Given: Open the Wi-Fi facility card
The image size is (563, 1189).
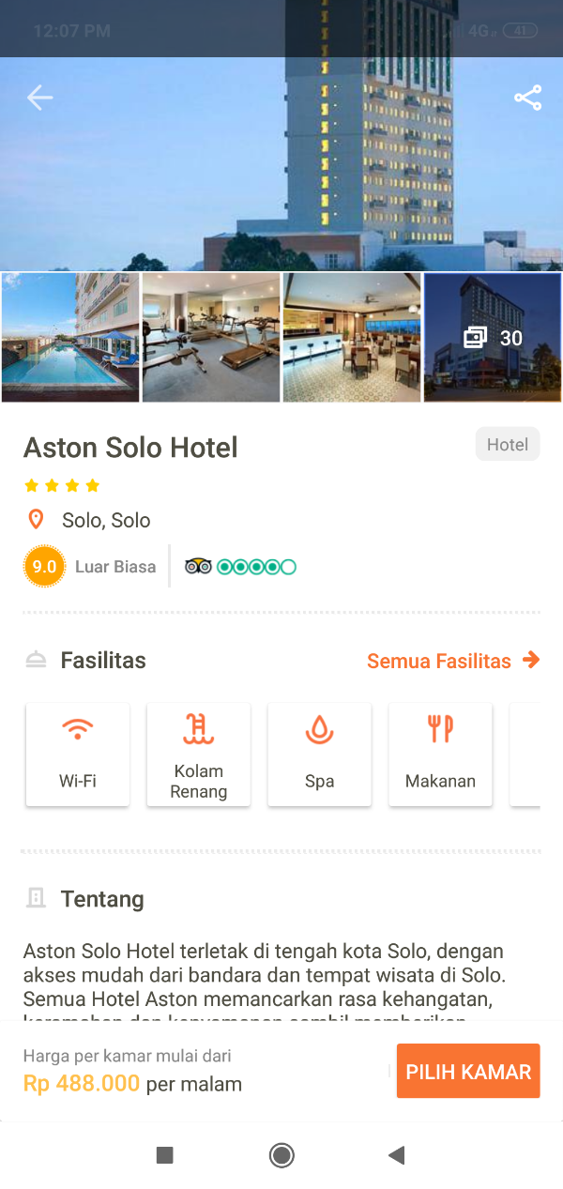Looking at the screenshot, I should pyautogui.click(x=78, y=755).
